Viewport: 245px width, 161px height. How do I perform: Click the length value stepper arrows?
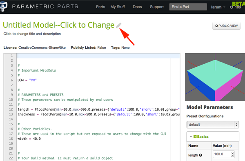point(232,154)
